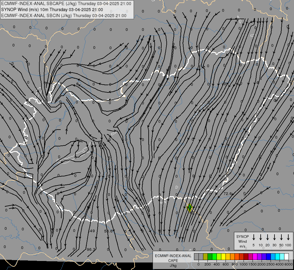This screenshot has width=294, height=270.
Task: Select the SYNOP Wind 10m title line
Action: coord(52,10)
